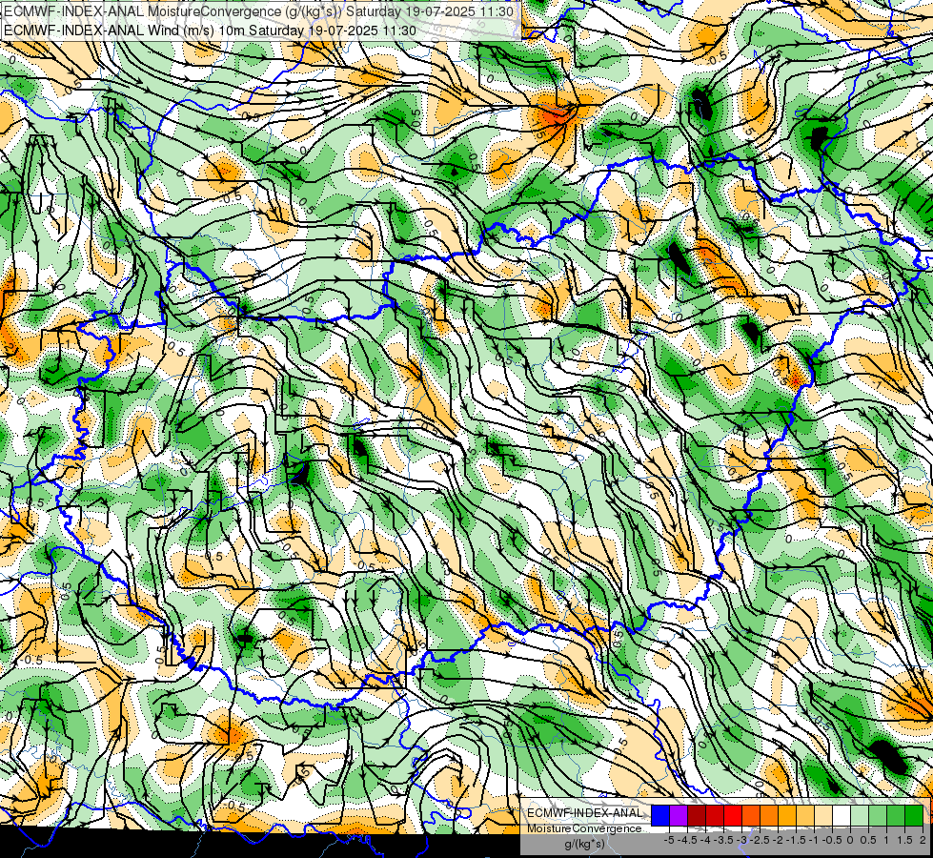Click the blue legend swatch below -5
Screen dimensions: 933x858
pyautogui.click(x=660, y=816)
